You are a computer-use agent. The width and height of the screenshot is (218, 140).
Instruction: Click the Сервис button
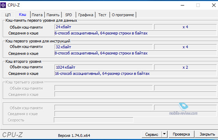pos(152,134)
